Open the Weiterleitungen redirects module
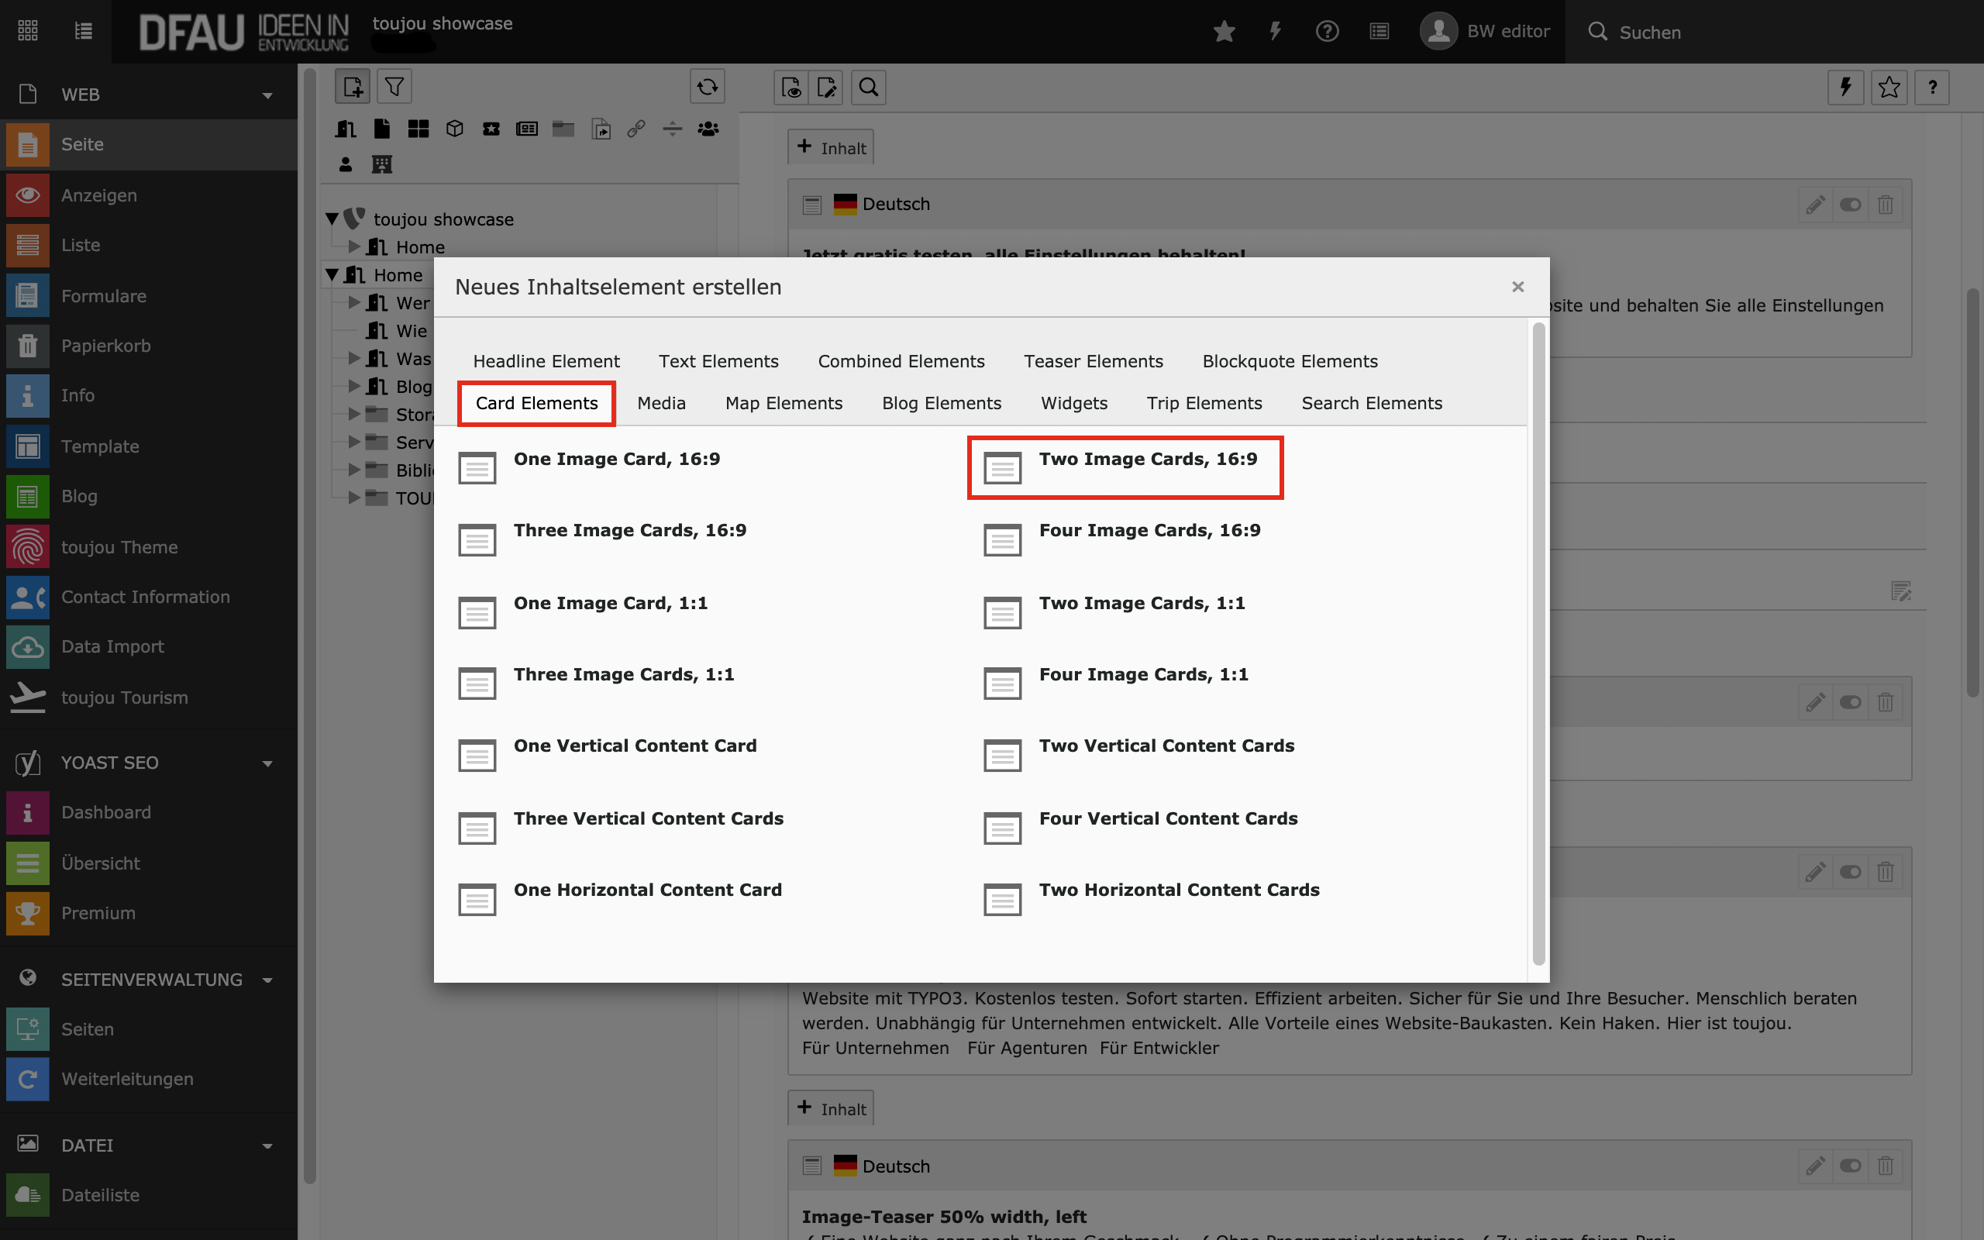The image size is (1984, 1240). tap(148, 1079)
